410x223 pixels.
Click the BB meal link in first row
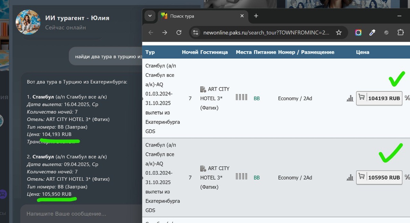point(257,99)
